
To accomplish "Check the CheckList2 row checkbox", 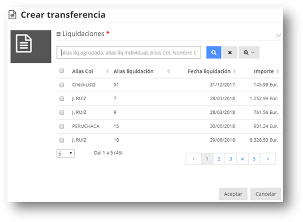I will click(62, 85).
